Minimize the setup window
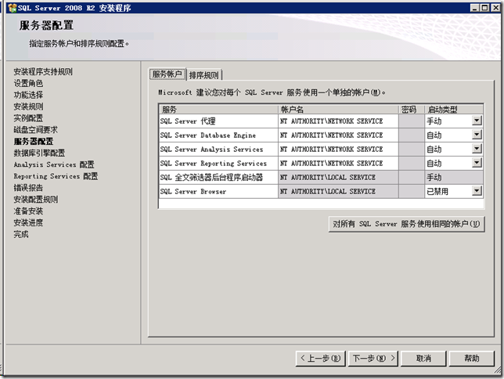 [474, 8]
